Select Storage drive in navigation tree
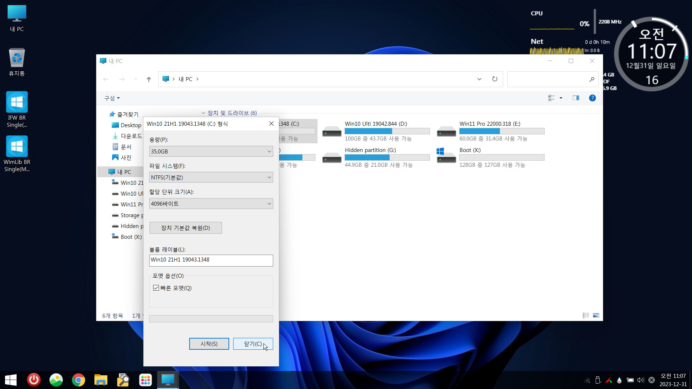Screen dimensions: 692x389 click(128, 215)
